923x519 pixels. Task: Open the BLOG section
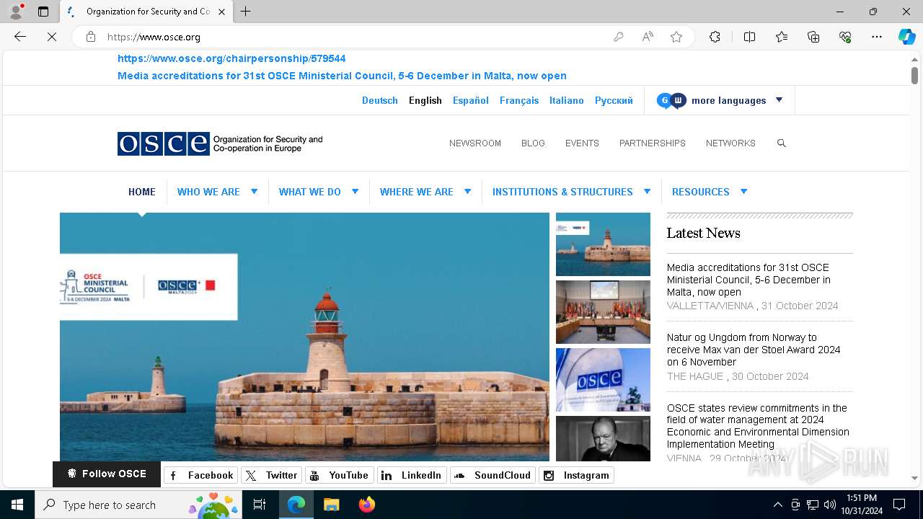click(533, 143)
